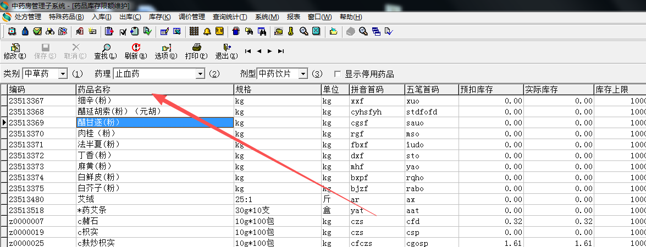This screenshot has height=247, width=646.
Task: Open the 报表 menu
Action: coord(294,17)
